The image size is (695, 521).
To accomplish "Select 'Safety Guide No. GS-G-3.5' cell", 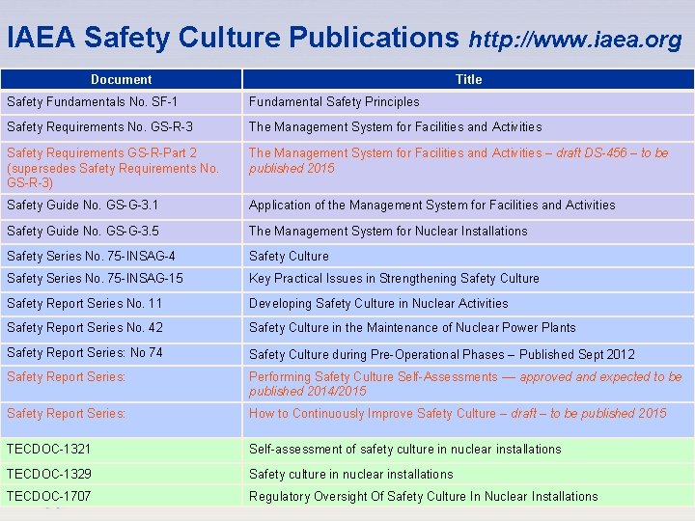I will tap(121, 232).
